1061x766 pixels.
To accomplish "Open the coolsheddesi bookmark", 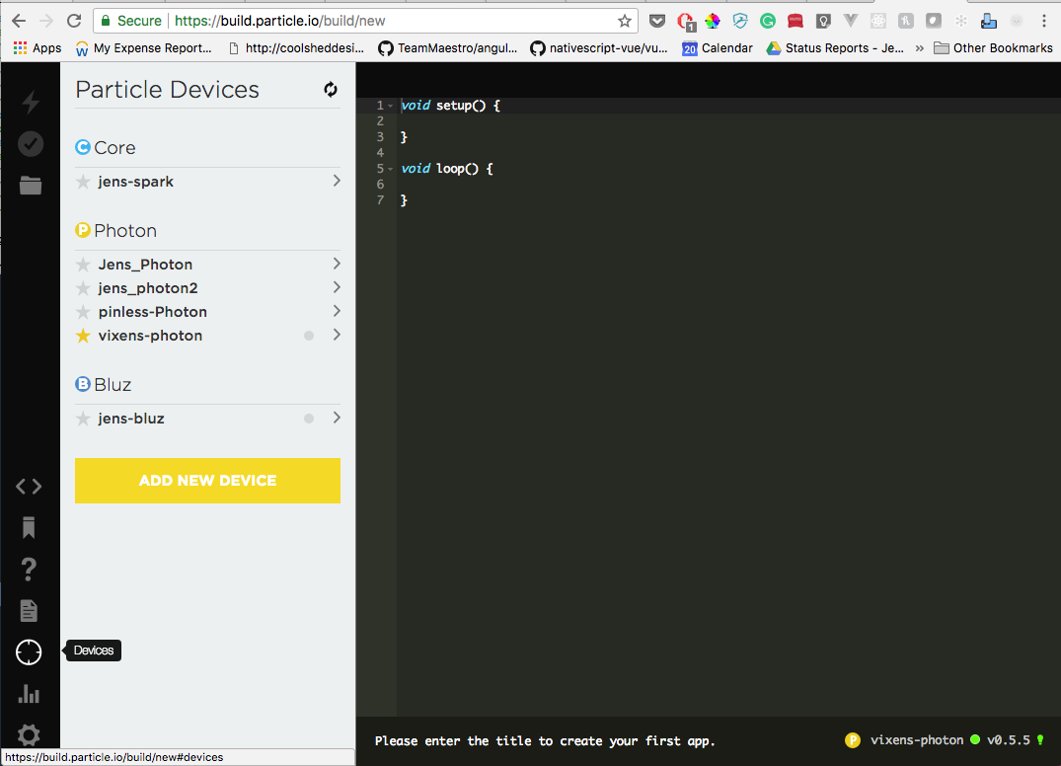I will coord(296,48).
